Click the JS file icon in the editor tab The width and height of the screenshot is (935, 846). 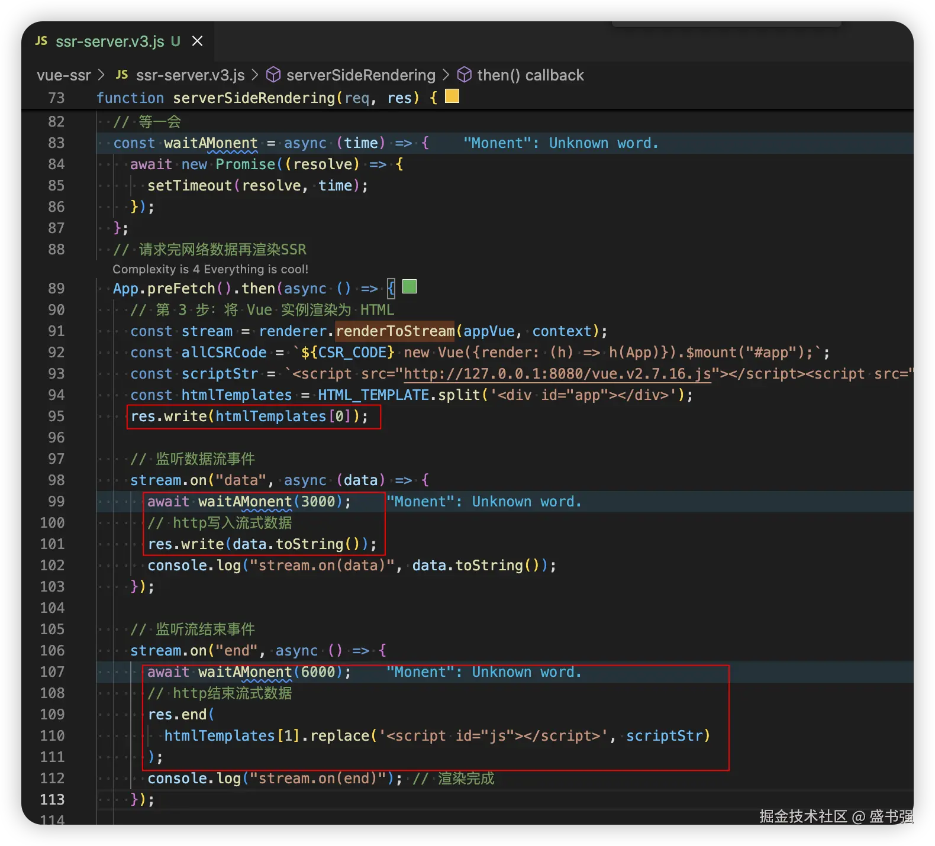coord(41,41)
